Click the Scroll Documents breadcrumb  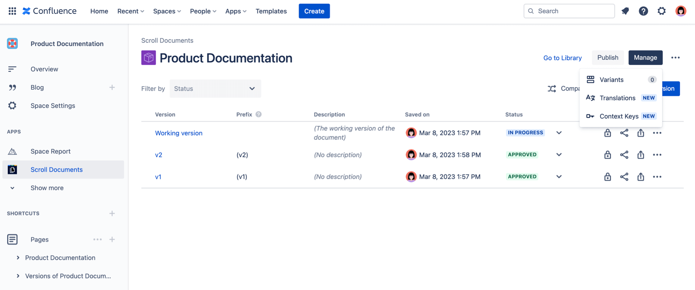[x=167, y=40]
